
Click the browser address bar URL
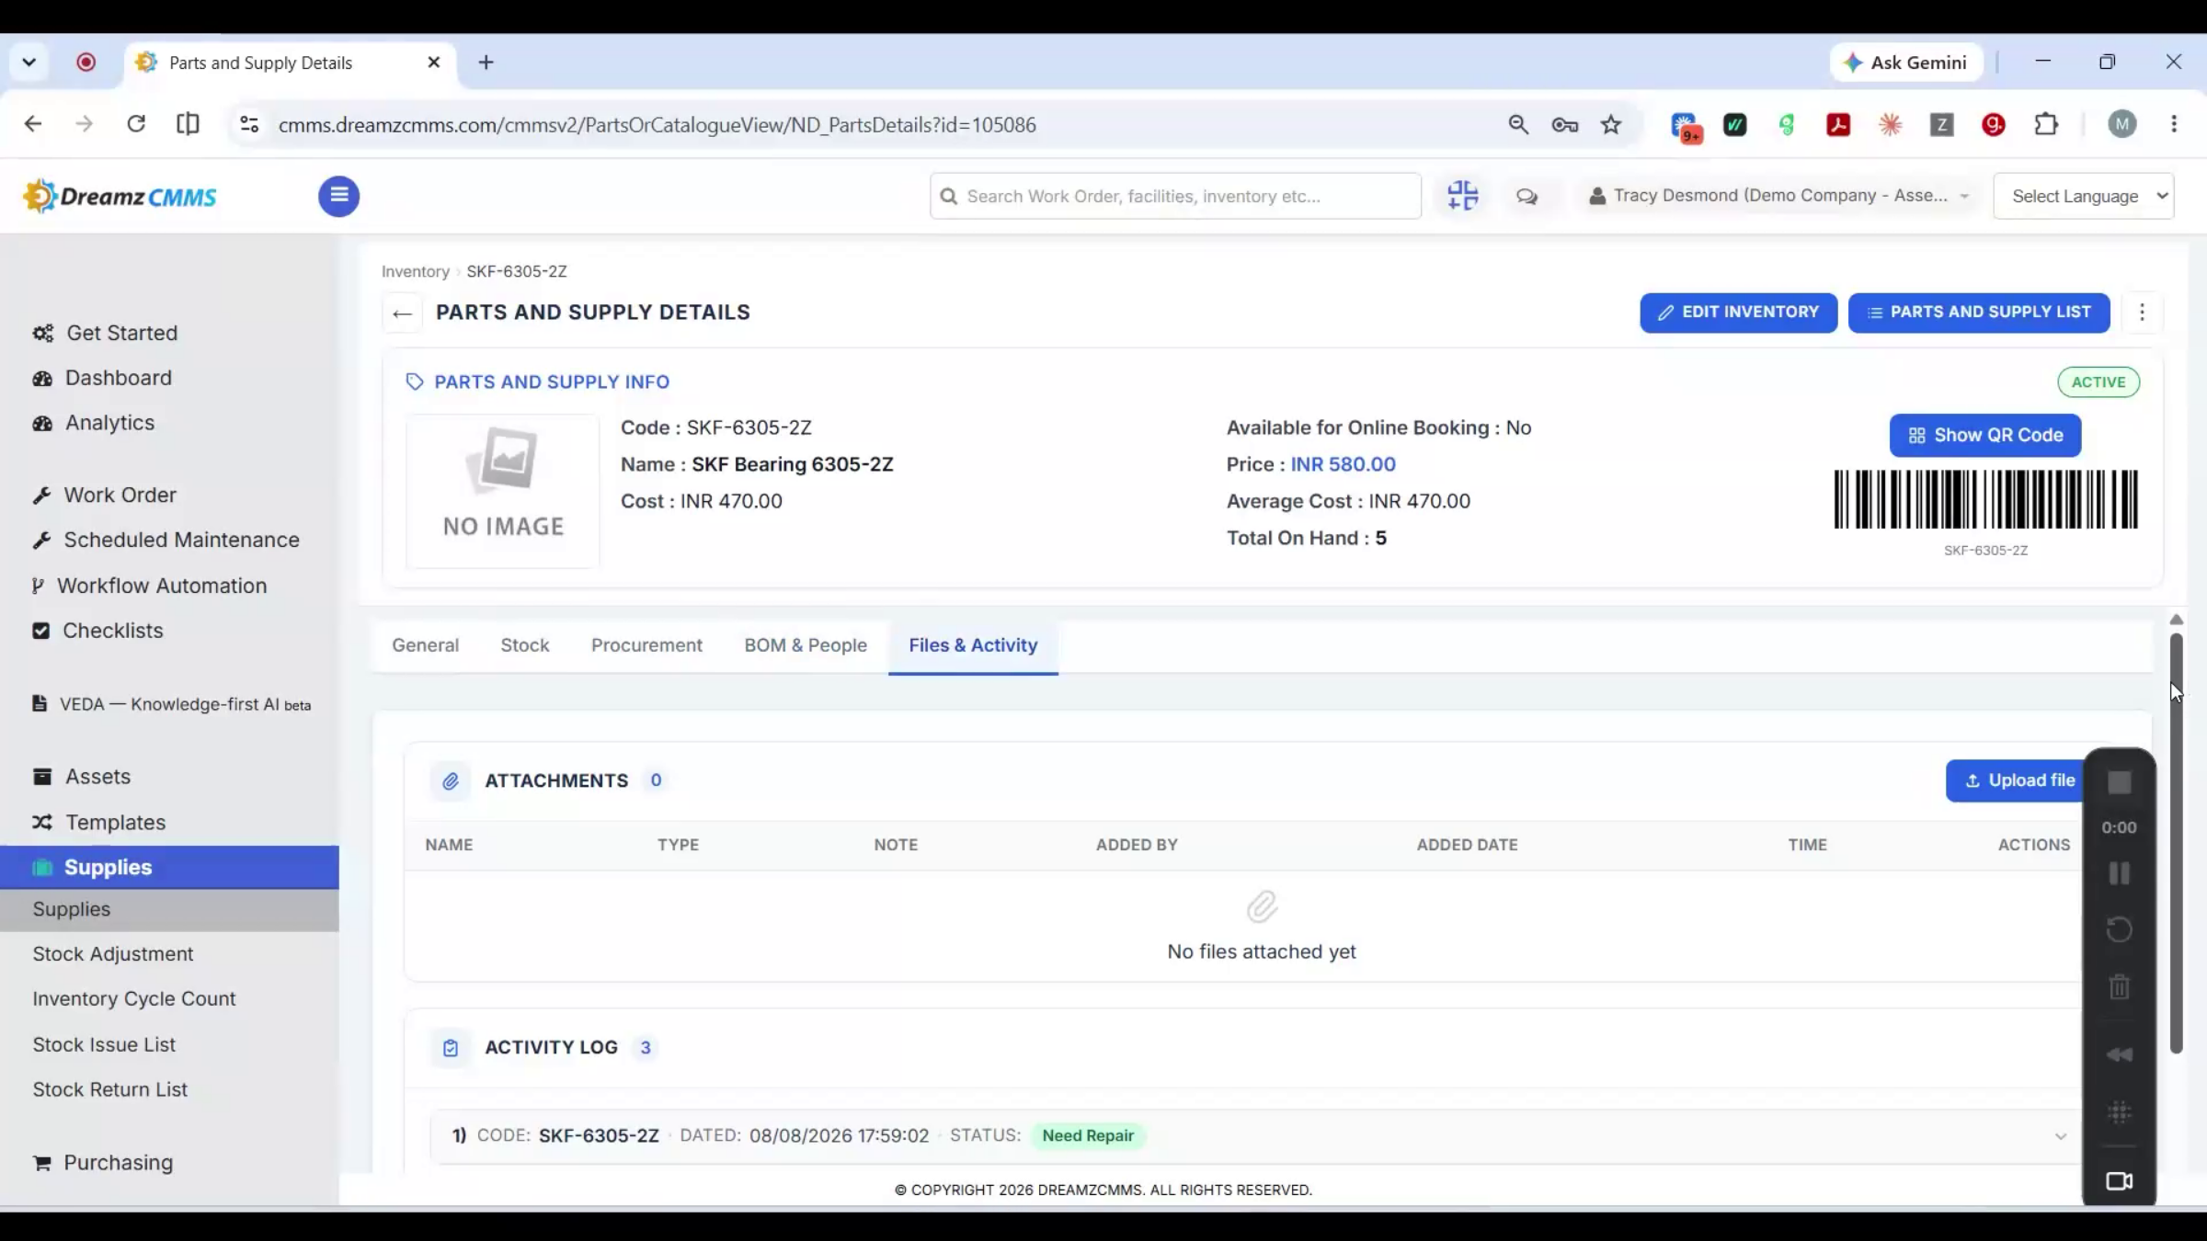657,125
